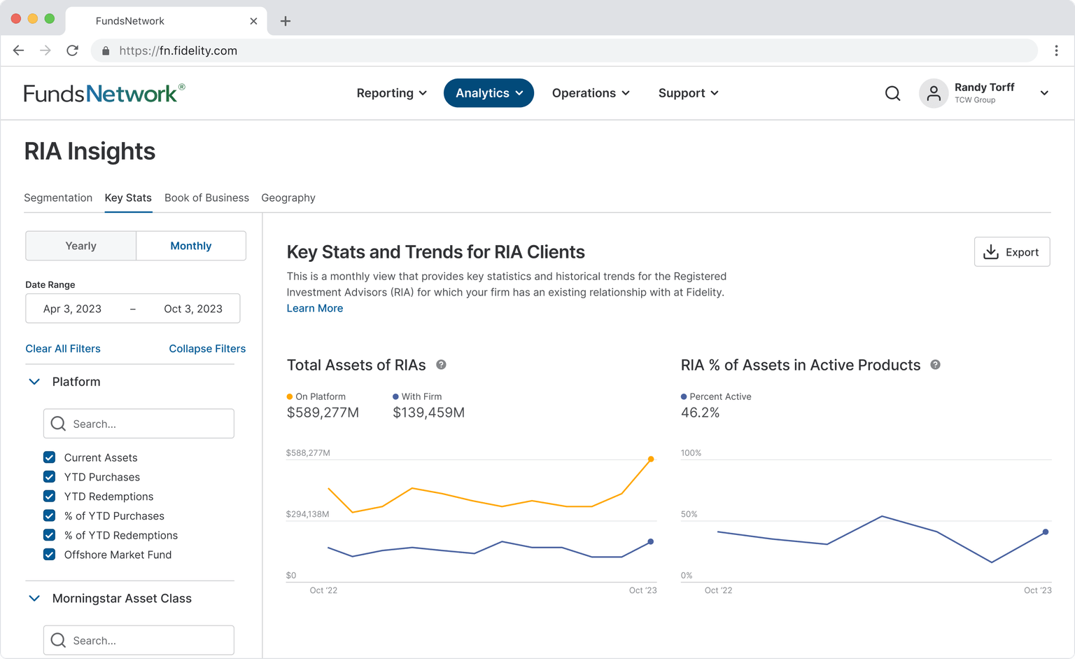Switch to Yearly view toggle
Viewport: 1075px width, 659px height.
click(80, 246)
